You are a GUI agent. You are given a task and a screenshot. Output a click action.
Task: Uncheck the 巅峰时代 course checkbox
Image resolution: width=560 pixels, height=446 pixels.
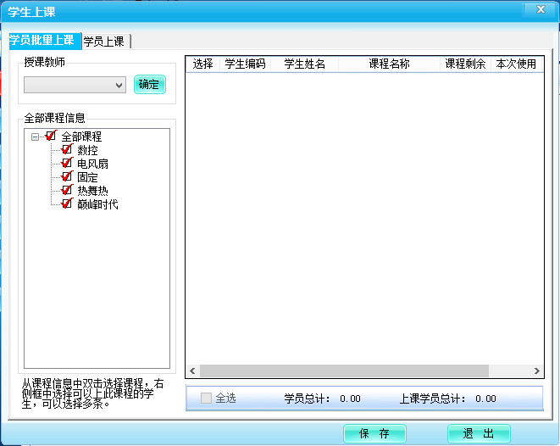tap(67, 203)
